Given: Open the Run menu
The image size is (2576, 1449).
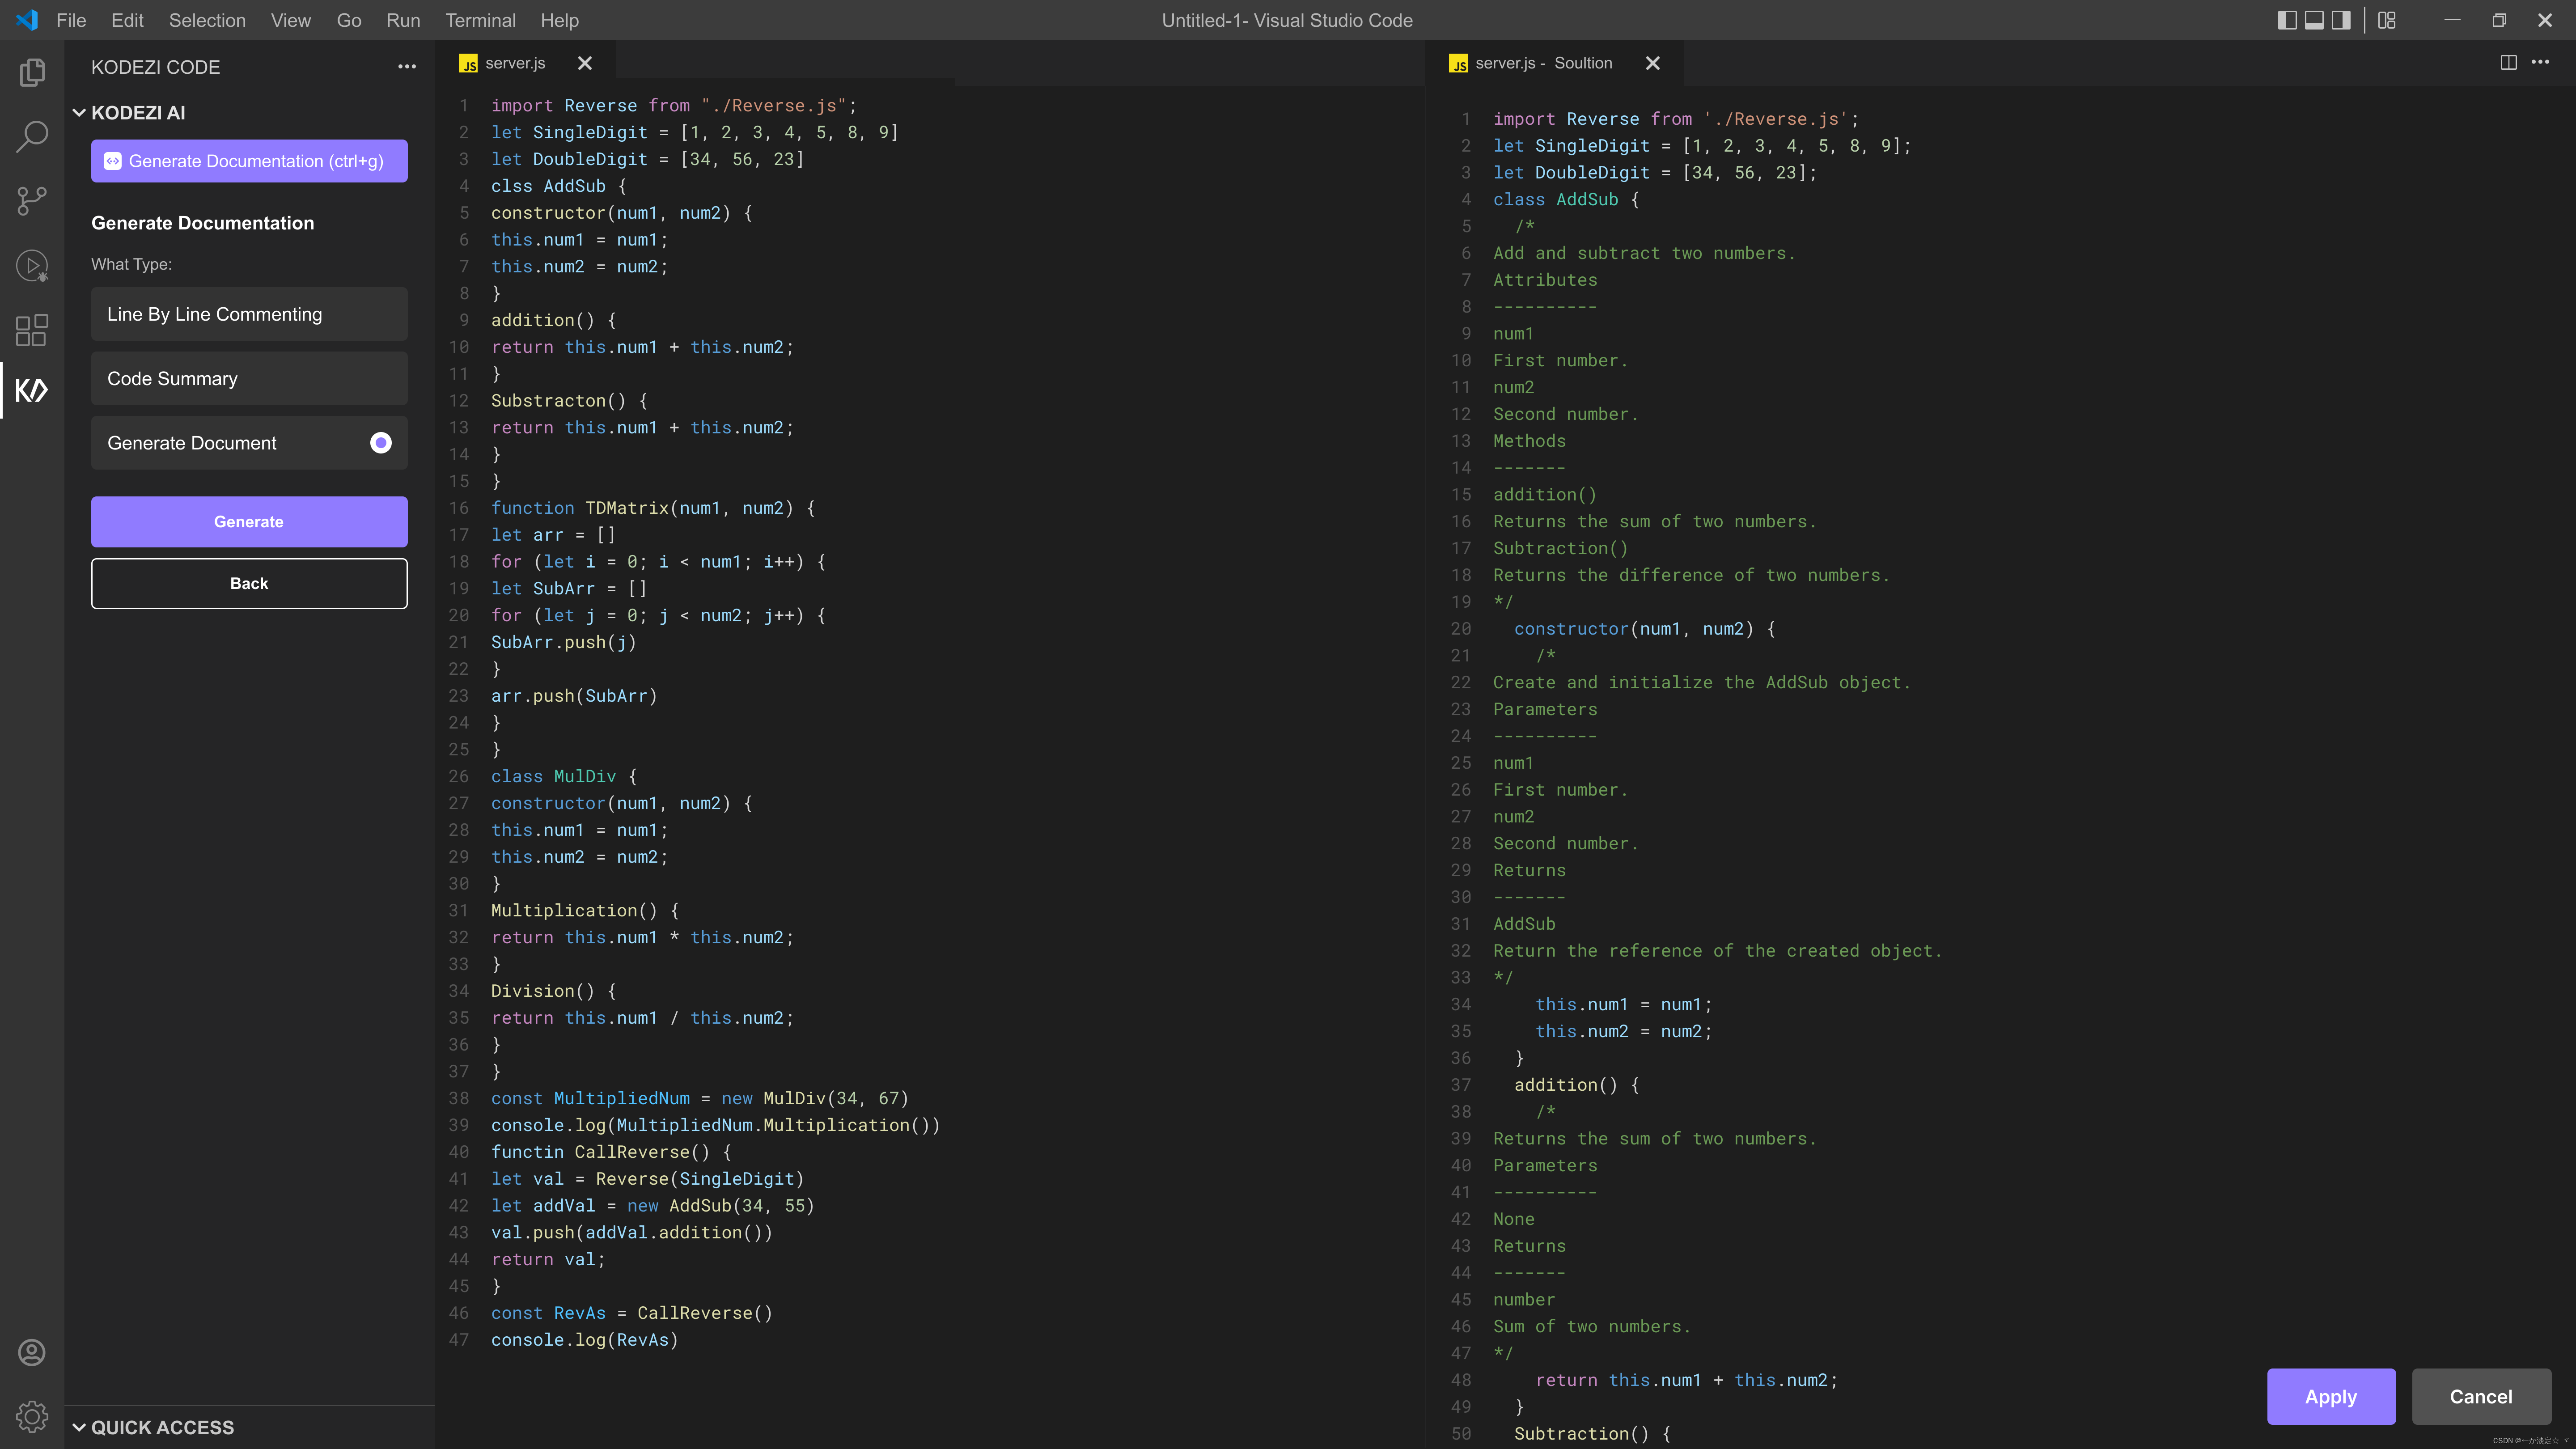Looking at the screenshot, I should pyautogui.click(x=403, y=20).
